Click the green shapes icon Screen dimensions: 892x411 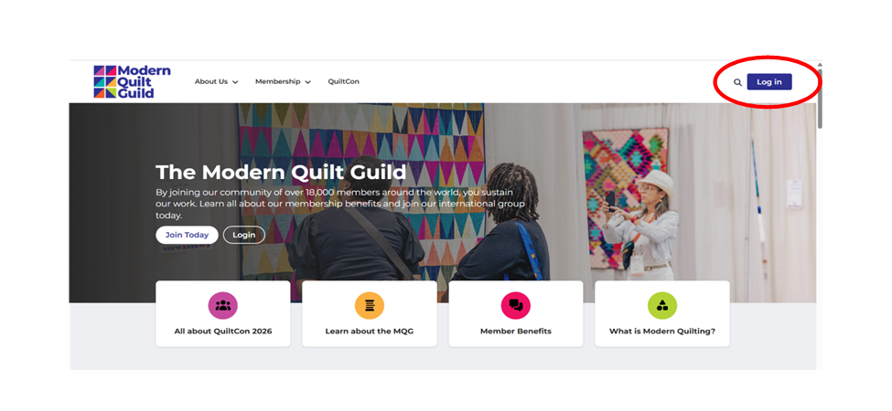(x=662, y=305)
